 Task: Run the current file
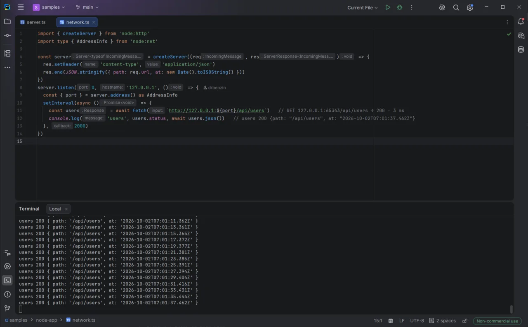(388, 7)
